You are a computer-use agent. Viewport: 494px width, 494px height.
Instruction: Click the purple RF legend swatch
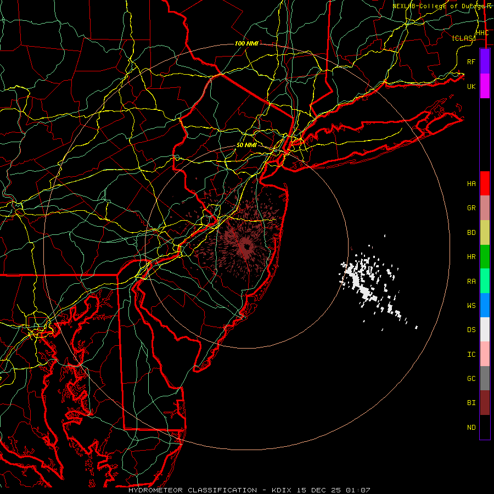pyautogui.click(x=485, y=61)
